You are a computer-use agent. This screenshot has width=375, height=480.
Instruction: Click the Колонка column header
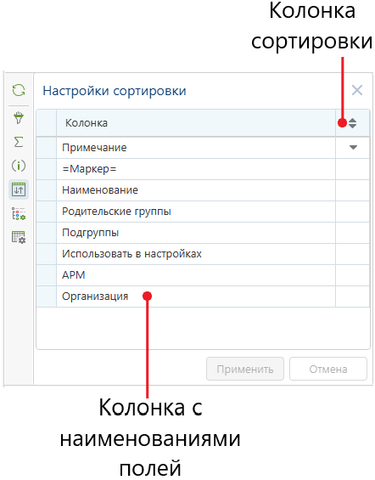196,123
